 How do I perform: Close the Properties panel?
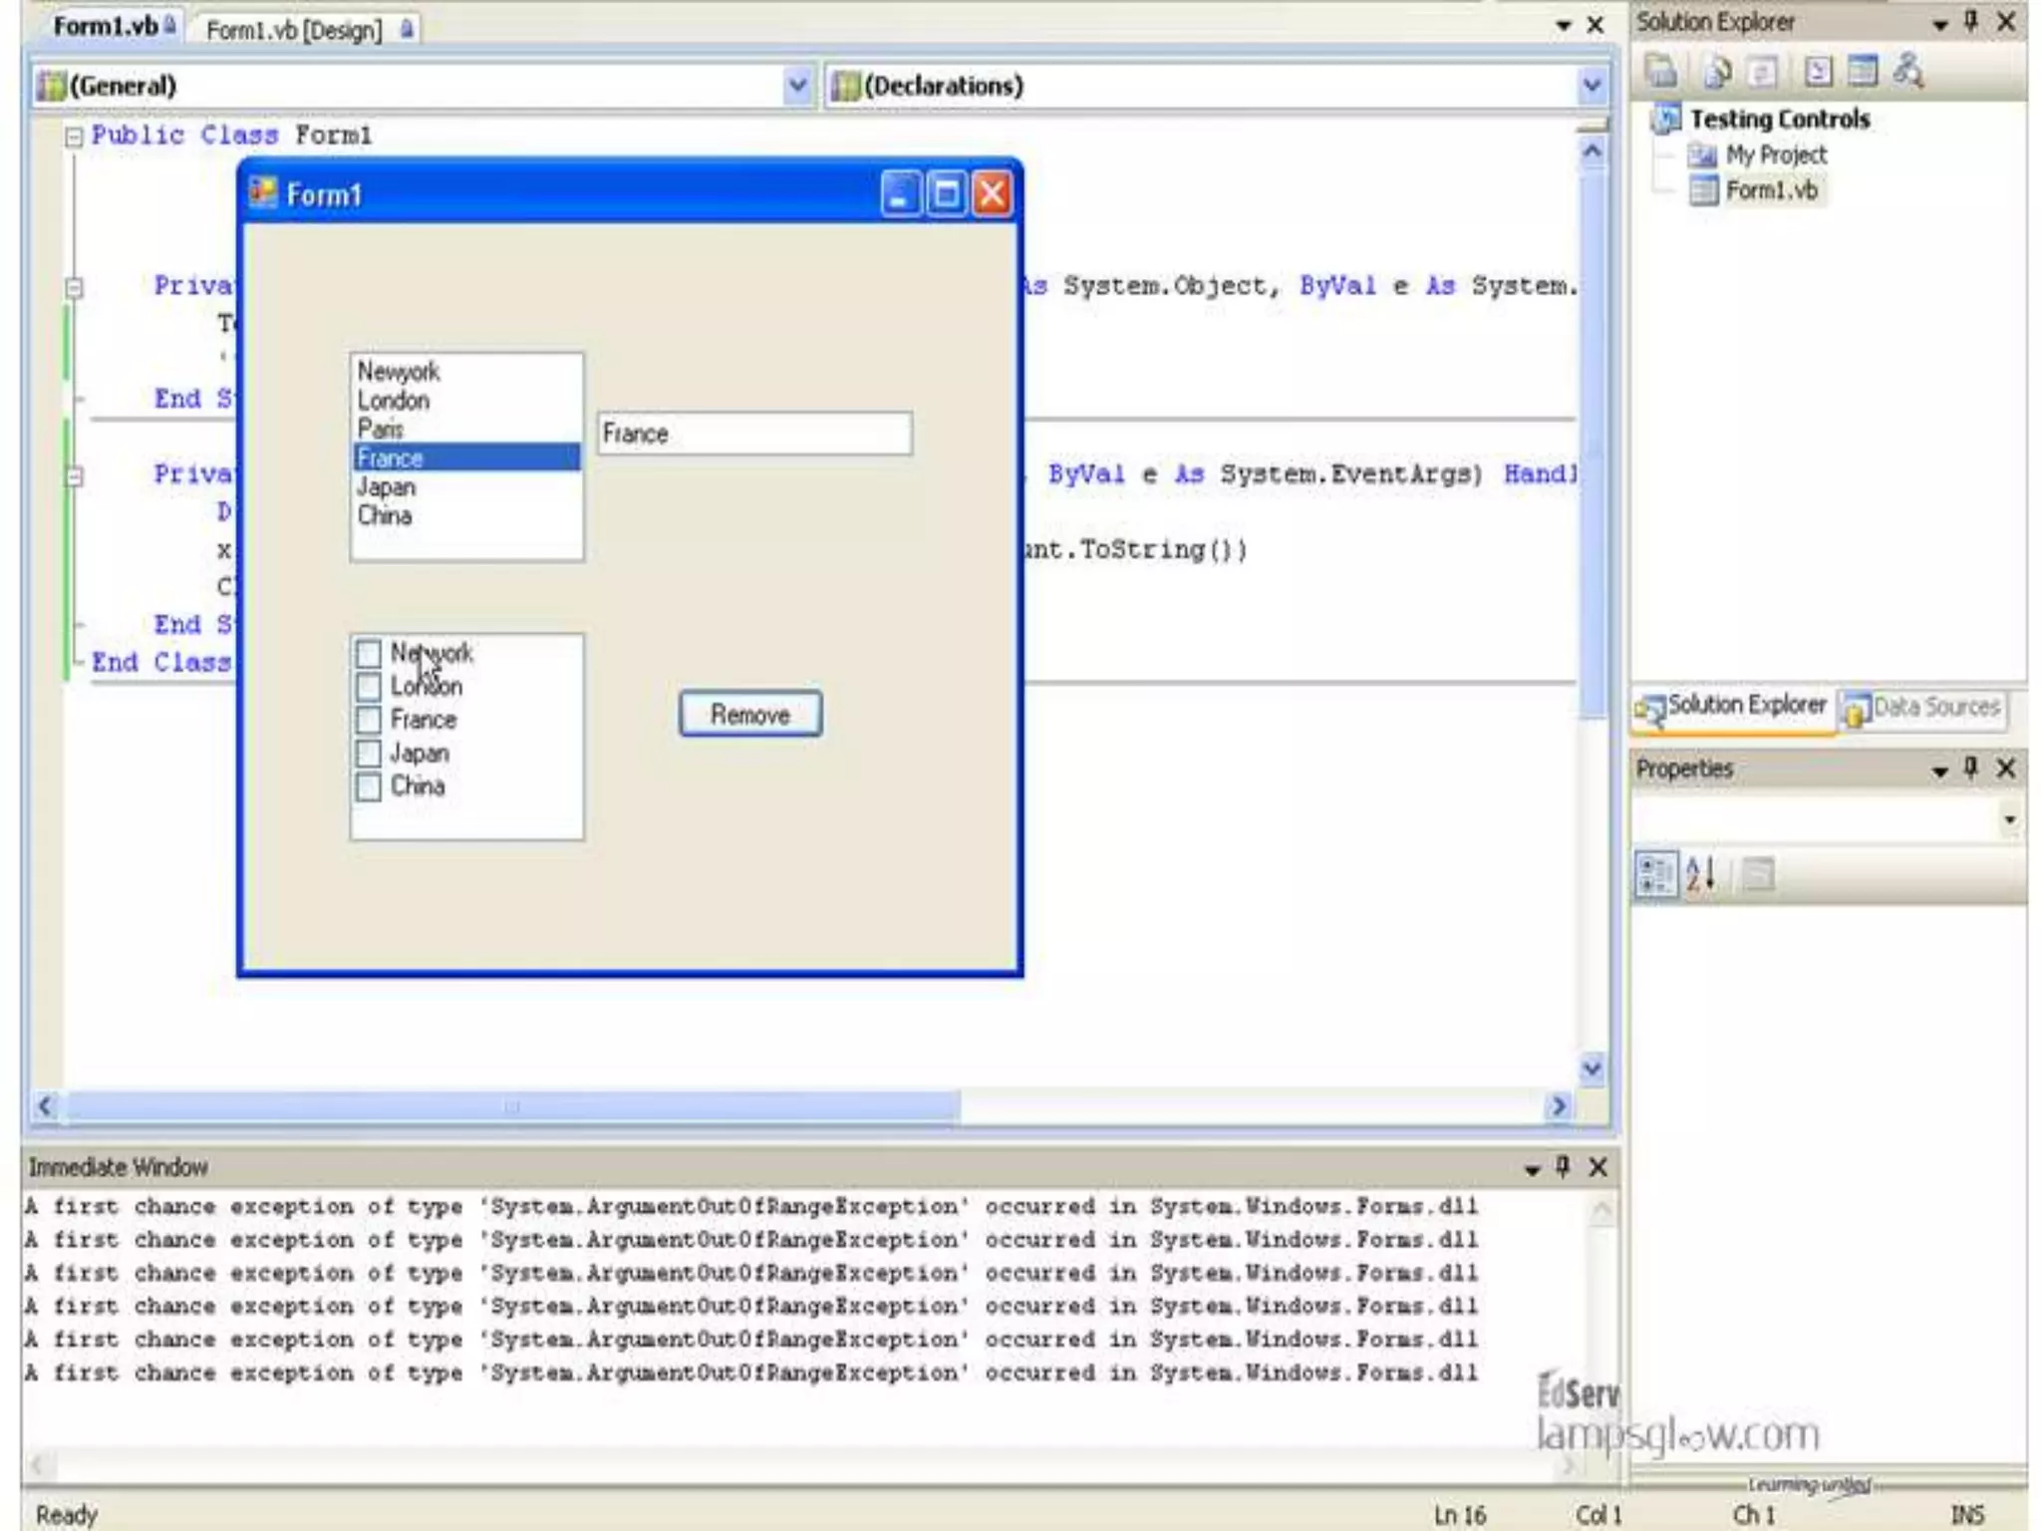click(x=2006, y=767)
